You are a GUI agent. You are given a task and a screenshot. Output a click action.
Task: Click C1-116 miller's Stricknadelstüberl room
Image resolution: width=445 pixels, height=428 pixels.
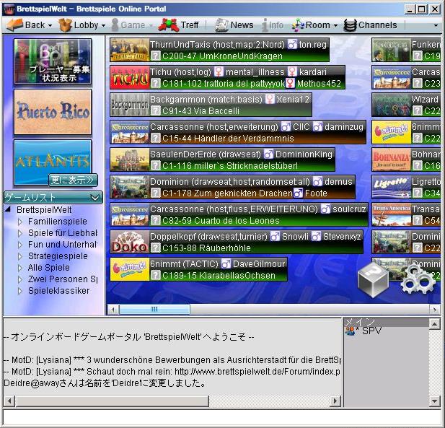pos(230,166)
